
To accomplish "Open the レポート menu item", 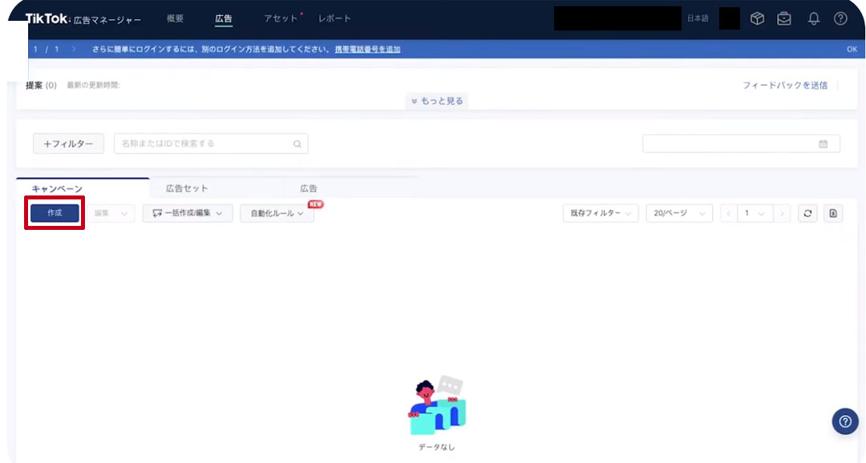I will 334,17.
